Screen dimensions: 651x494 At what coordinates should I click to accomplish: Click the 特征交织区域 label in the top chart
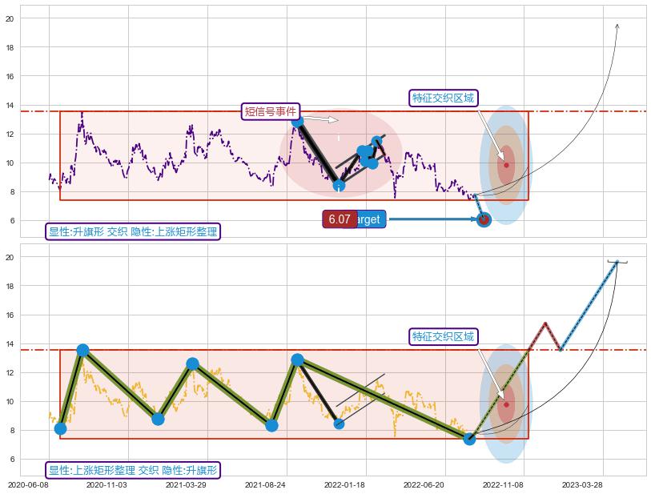443,98
